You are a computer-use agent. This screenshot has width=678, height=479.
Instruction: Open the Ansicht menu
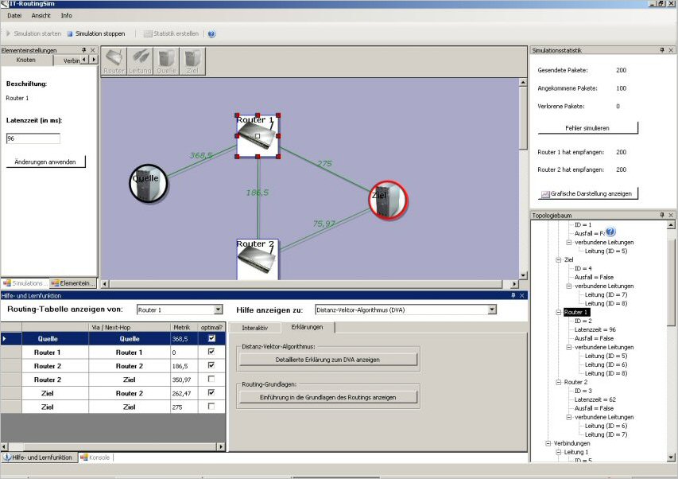(x=41, y=15)
